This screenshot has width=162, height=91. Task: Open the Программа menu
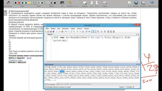point(65,29)
